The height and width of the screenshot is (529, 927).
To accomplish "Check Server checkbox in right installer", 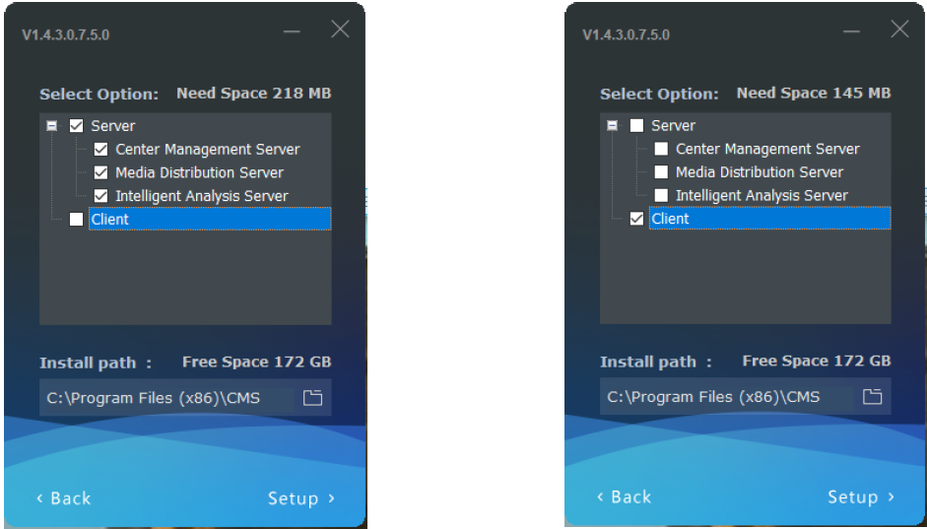I will click(636, 125).
